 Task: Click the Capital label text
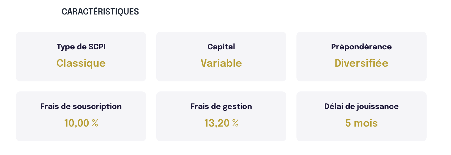(x=221, y=47)
